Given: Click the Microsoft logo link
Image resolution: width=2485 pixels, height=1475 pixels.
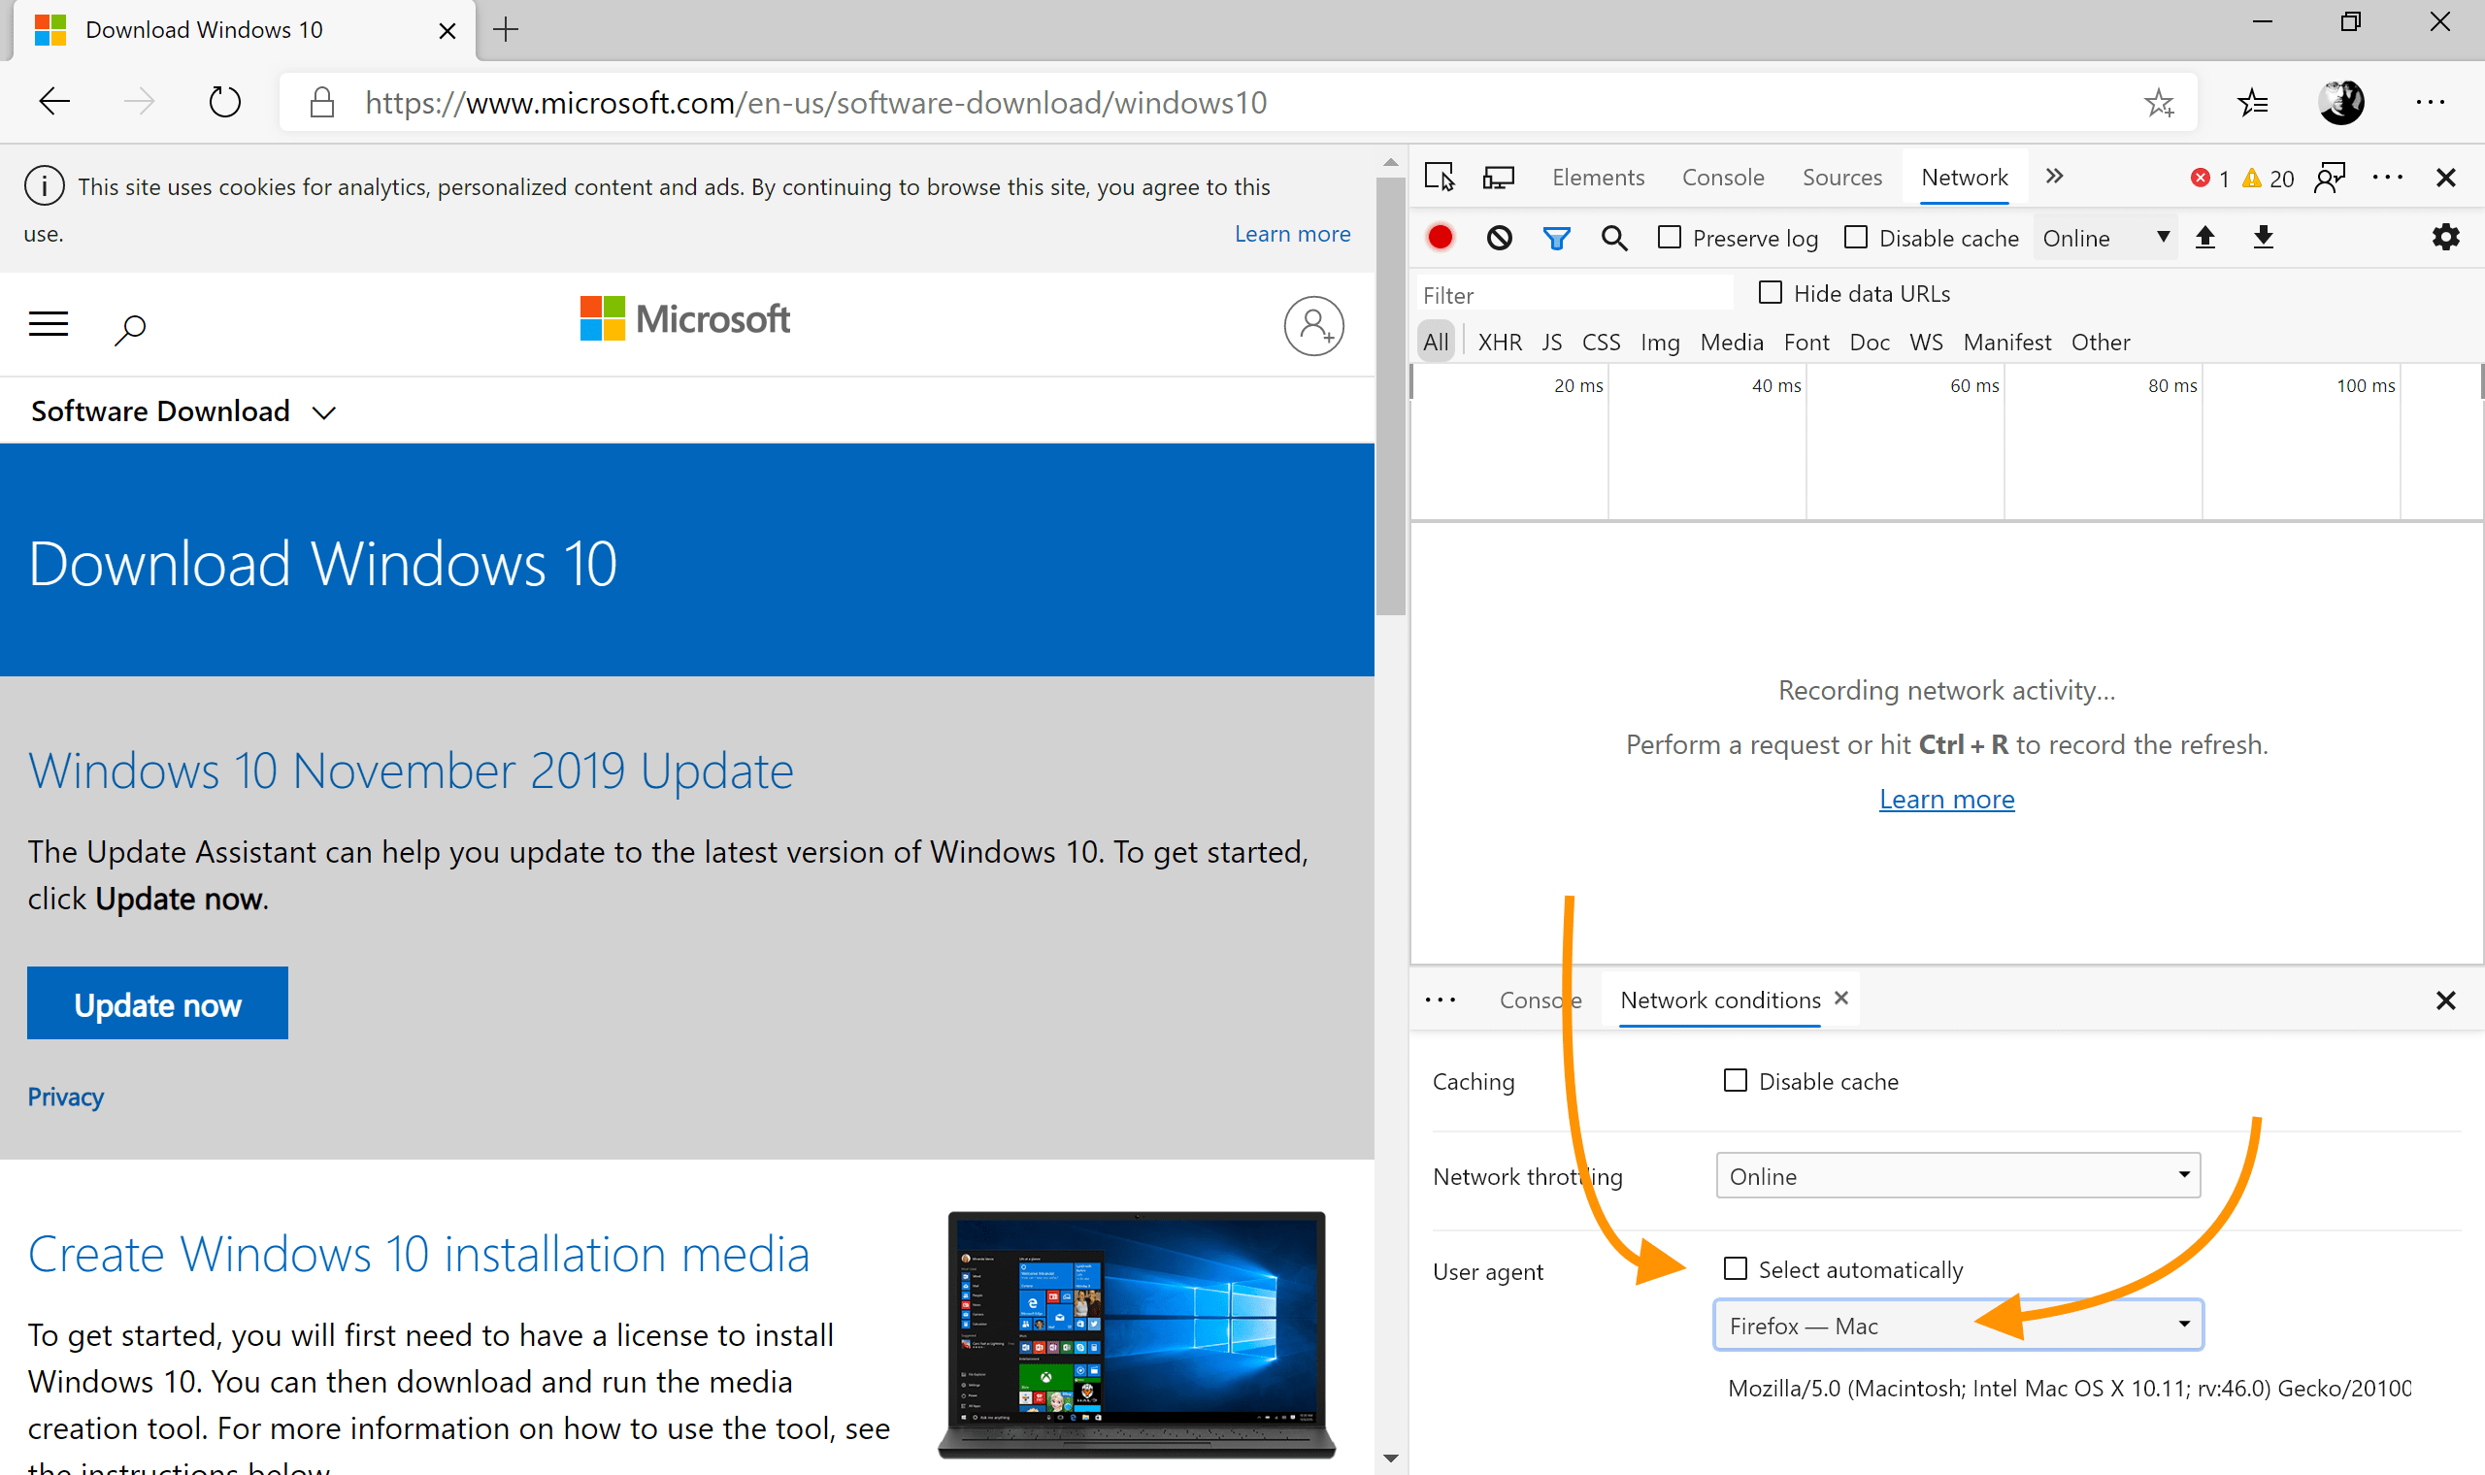Looking at the screenshot, I should (686, 319).
